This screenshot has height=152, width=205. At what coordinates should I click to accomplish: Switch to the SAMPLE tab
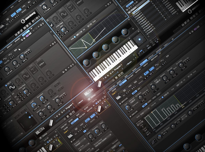pyautogui.click(x=145, y=64)
